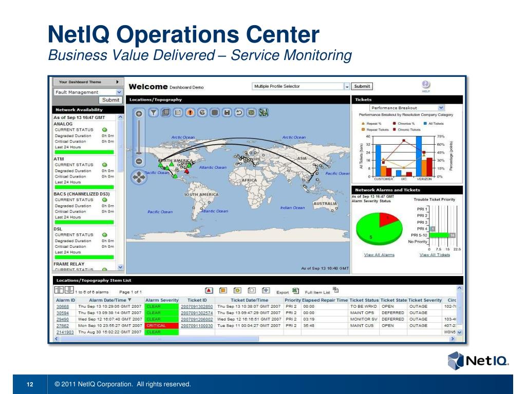Click the globe map toolbar icon

(202, 112)
